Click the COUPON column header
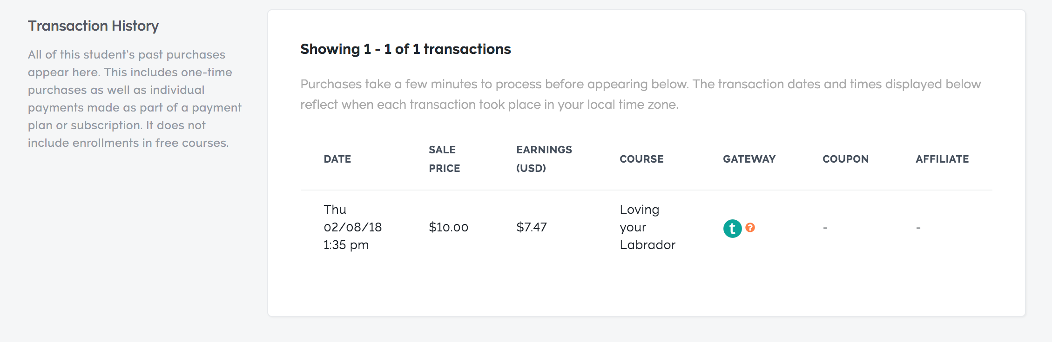The width and height of the screenshot is (1052, 342). click(845, 159)
